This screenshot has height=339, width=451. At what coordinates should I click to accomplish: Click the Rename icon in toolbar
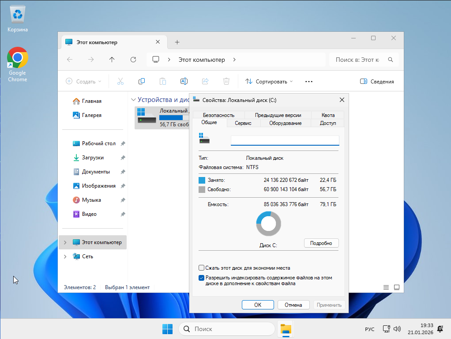coord(184,81)
